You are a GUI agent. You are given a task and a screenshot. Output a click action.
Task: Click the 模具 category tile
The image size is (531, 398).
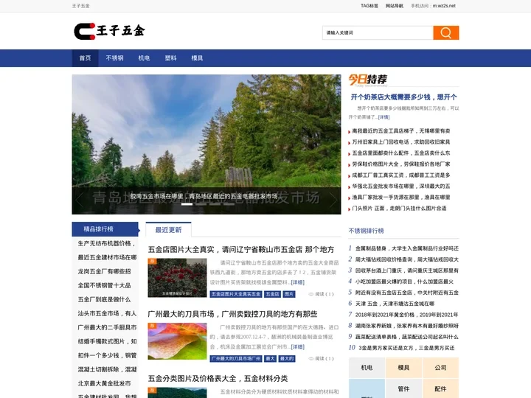(x=403, y=368)
